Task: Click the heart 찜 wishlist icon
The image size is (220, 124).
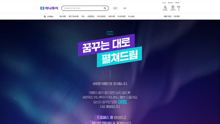Action: tap(179, 8)
